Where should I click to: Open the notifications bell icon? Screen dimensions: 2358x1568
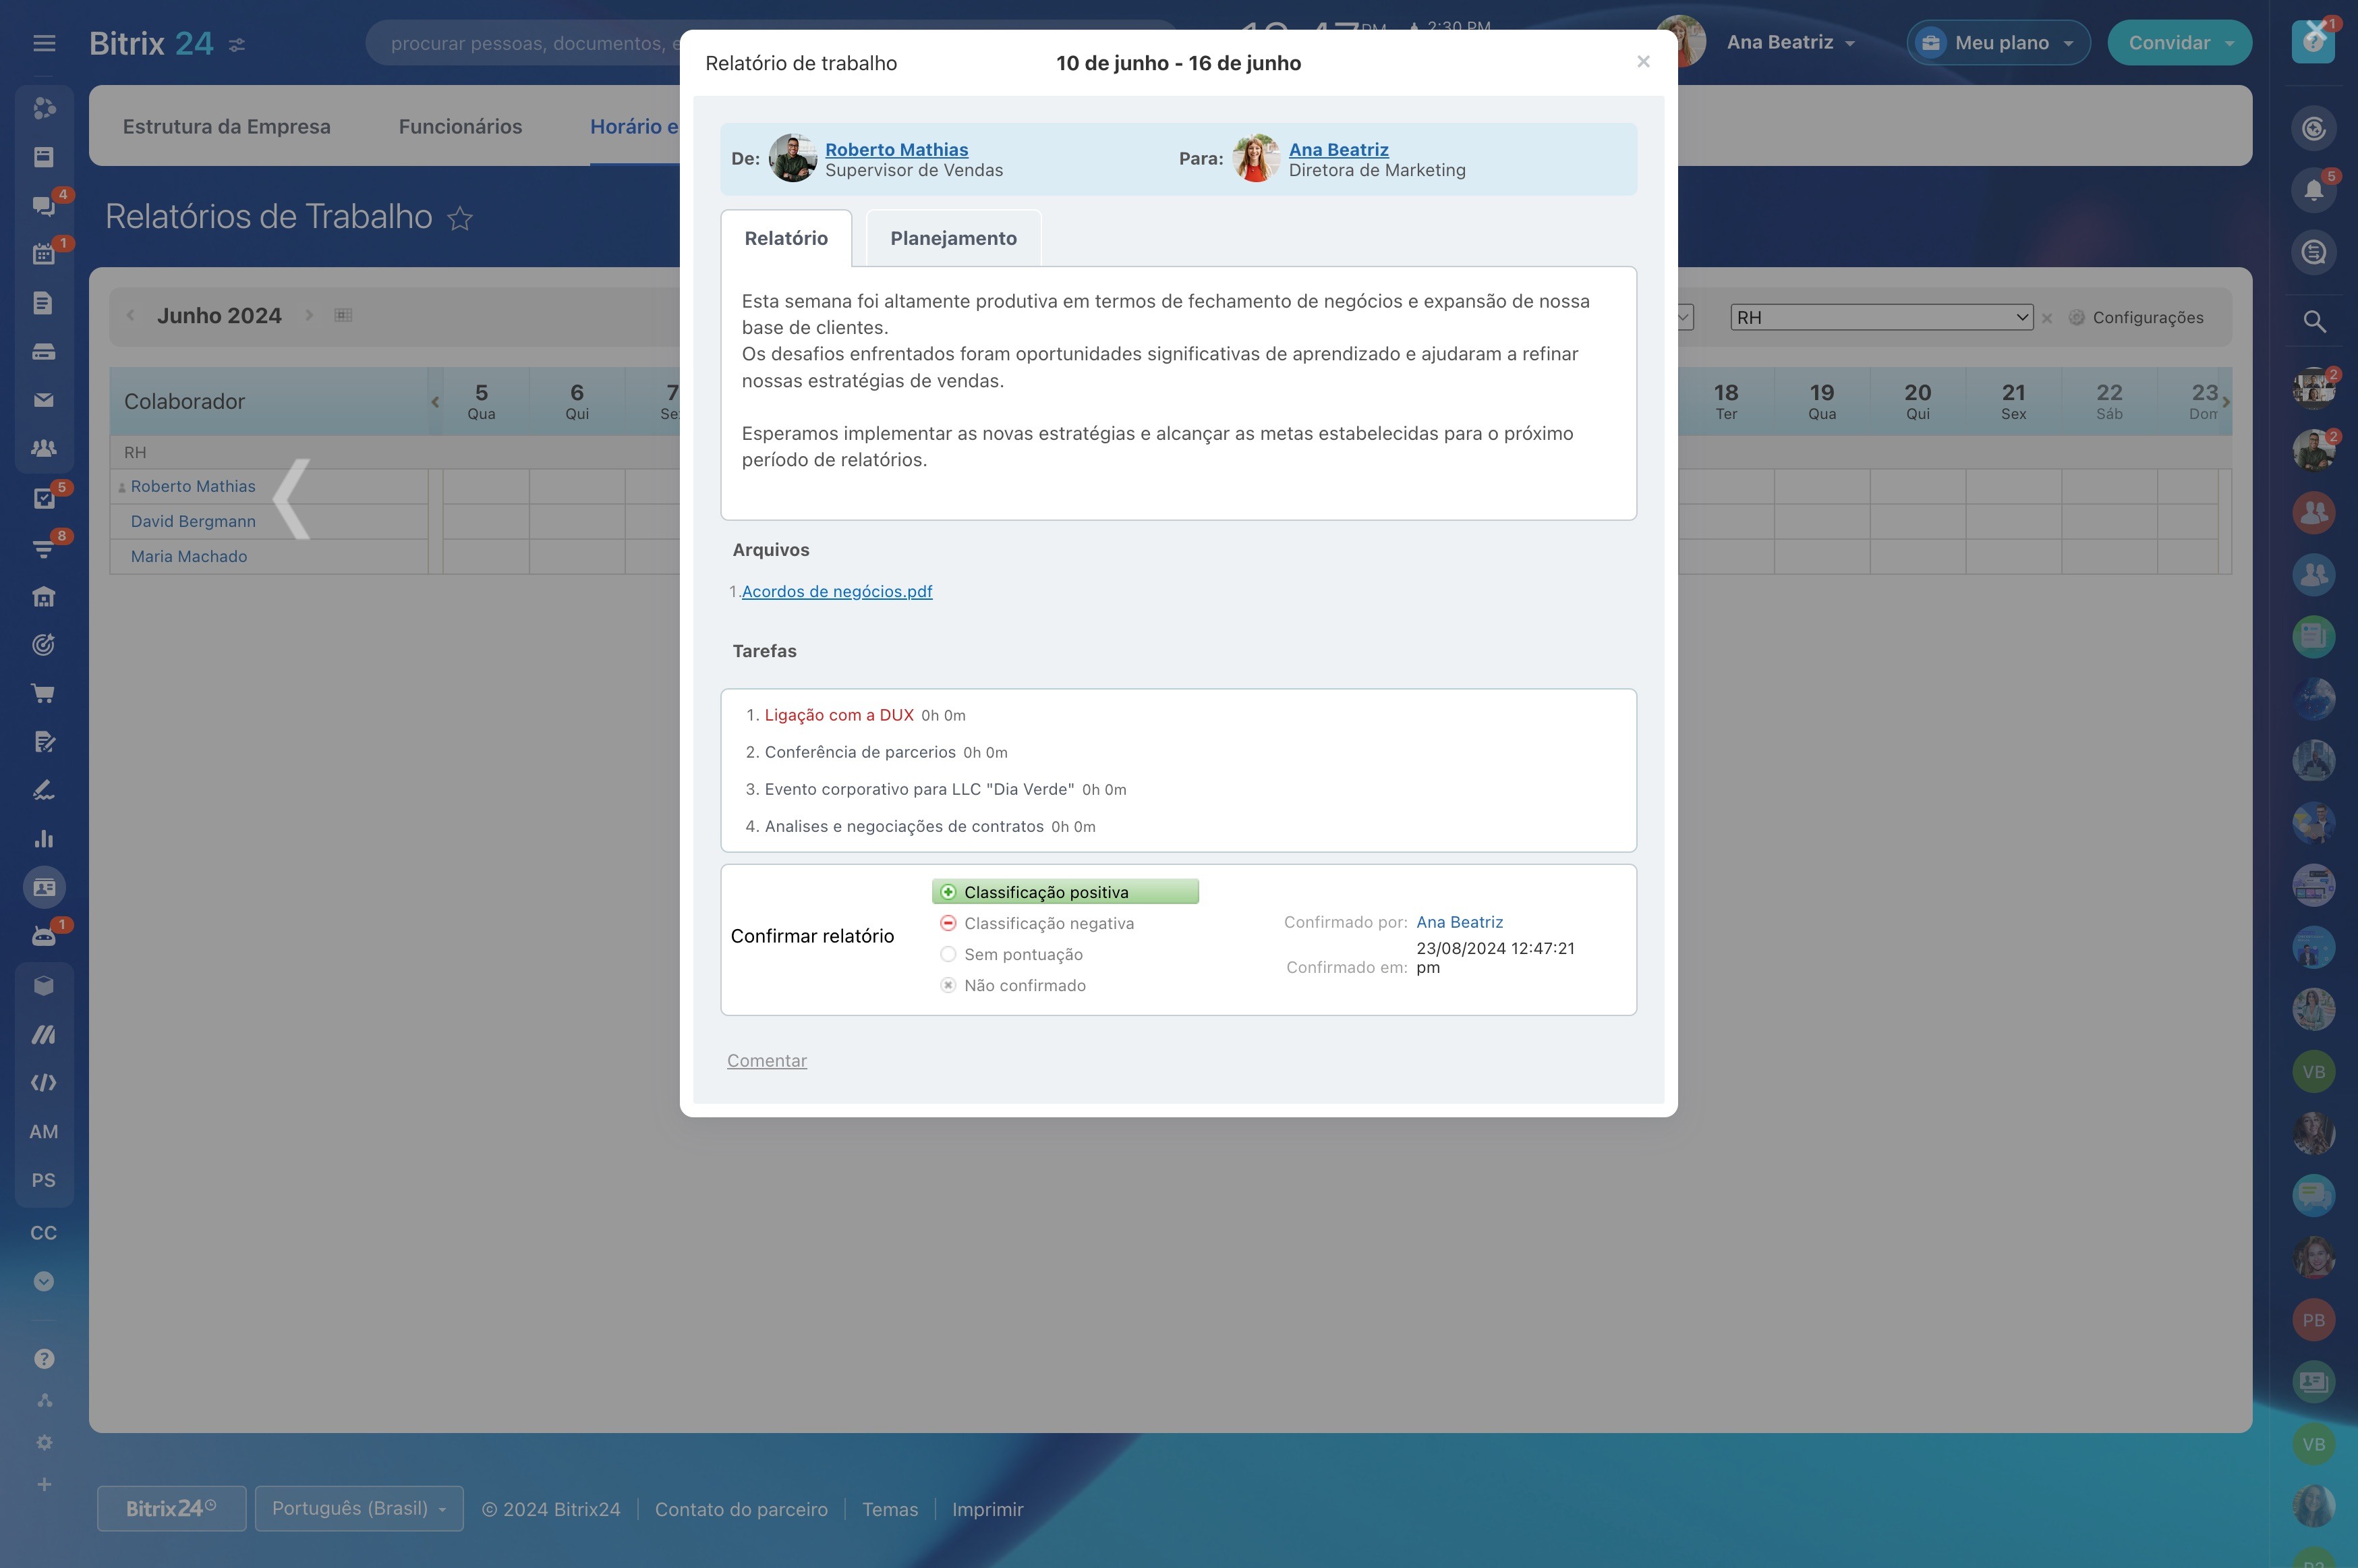(x=2313, y=190)
